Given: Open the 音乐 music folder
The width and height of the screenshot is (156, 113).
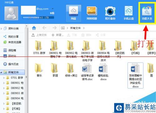Looking at the screenshot, I should tap(39, 70).
